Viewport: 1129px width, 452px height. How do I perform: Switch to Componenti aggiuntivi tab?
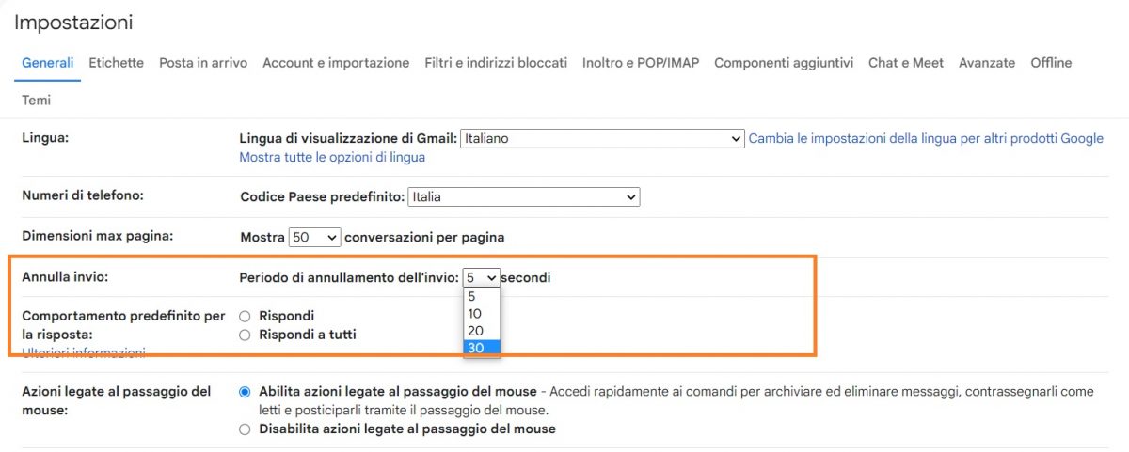pyautogui.click(x=784, y=63)
